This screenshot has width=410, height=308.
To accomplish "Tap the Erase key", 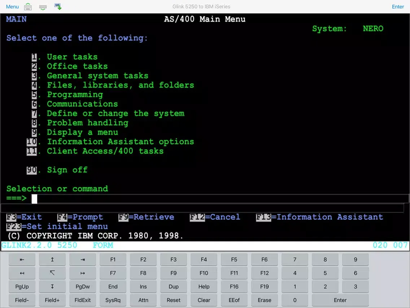I will [265, 300].
